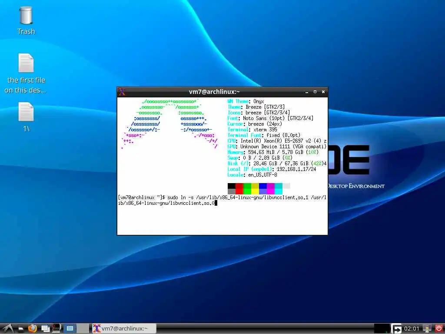Image resolution: width=445 pixels, height=334 pixels.
Task: Click the 'Swap: 0 B / 2.89 GiB' line
Action: pos(260,158)
